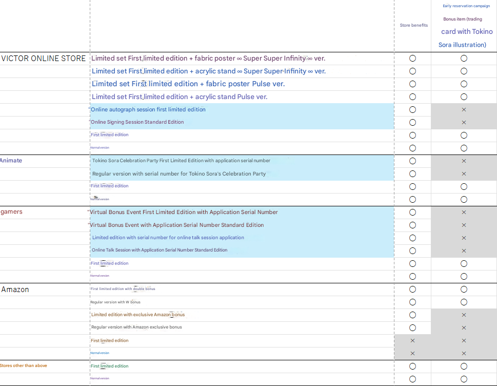Viewport: 497px width, 386px height.
Task: Click the Stores other than above label
Action: coord(24,365)
